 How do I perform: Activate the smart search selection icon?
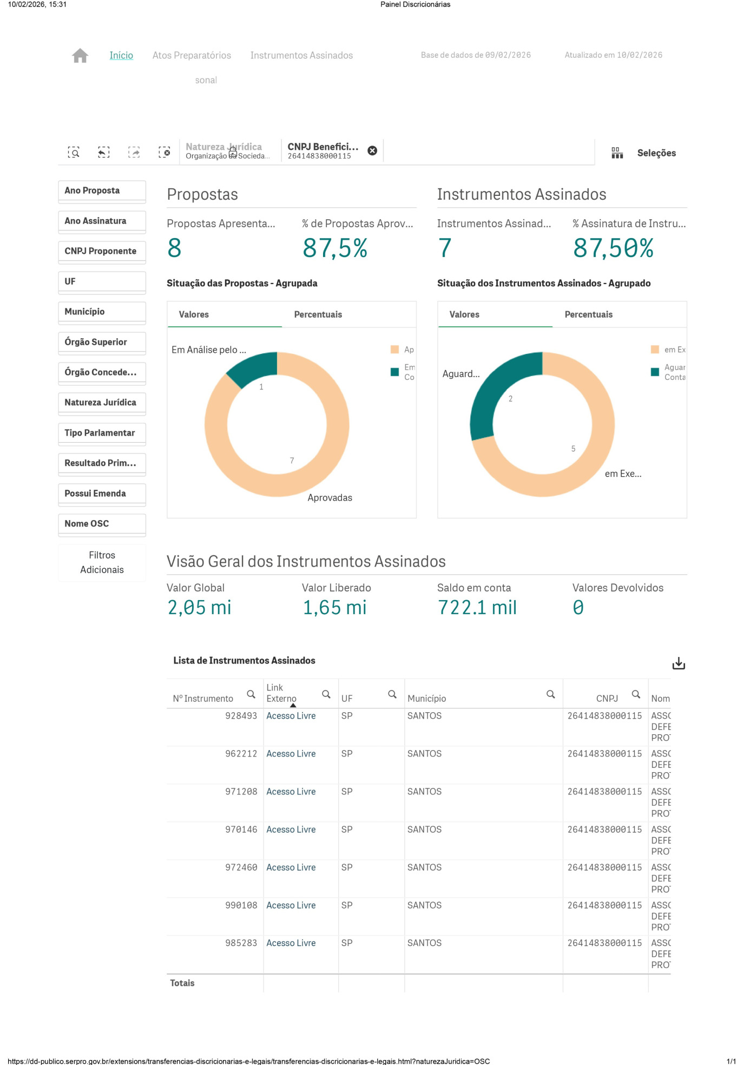[74, 153]
